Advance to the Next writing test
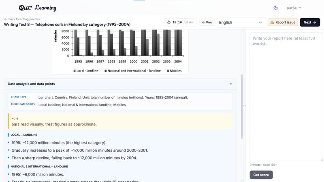This screenshot has width=324, height=182. (310, 22)
